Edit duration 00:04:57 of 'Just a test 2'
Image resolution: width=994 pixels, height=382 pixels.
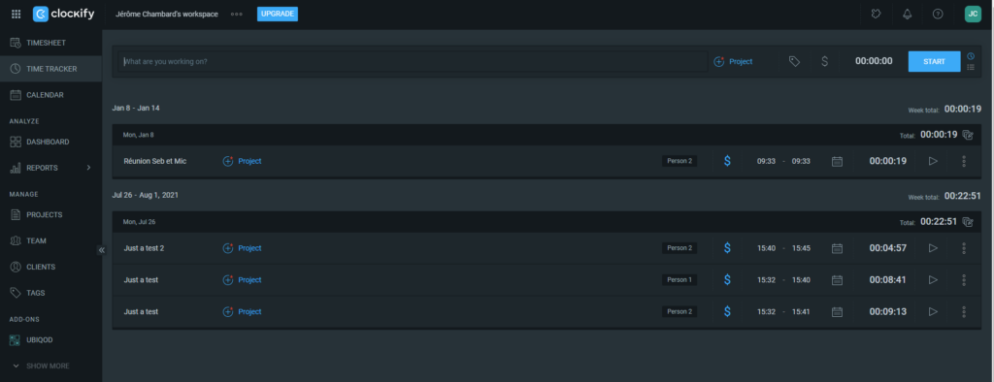pyautogui.click(x=887, y=248)
